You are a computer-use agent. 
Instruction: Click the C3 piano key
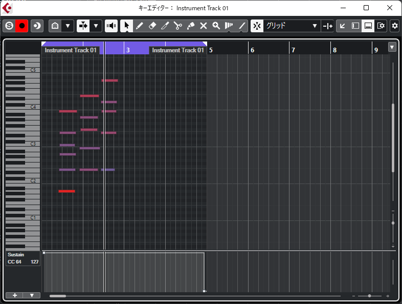tap(33, 144)
